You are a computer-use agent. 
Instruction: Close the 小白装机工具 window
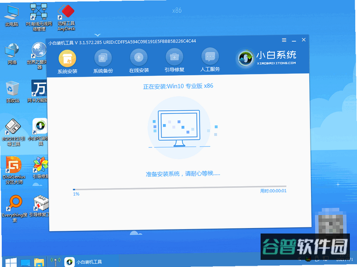tap(303, 40)
